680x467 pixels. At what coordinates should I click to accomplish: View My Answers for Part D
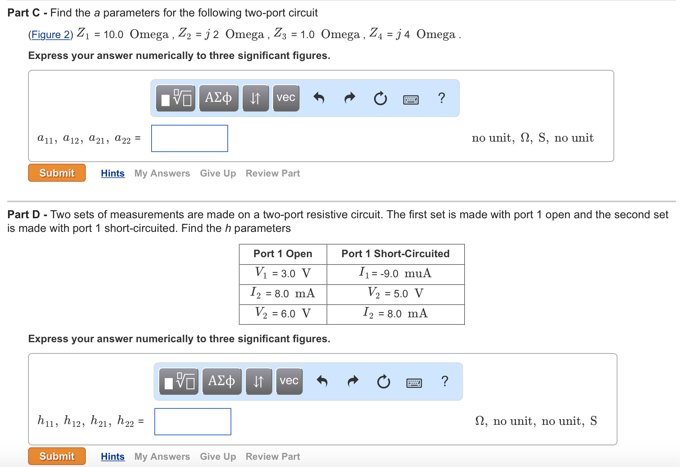[x=162, y=456]
